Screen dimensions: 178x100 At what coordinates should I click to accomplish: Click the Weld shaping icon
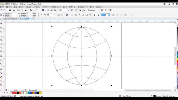coord(72,15)
